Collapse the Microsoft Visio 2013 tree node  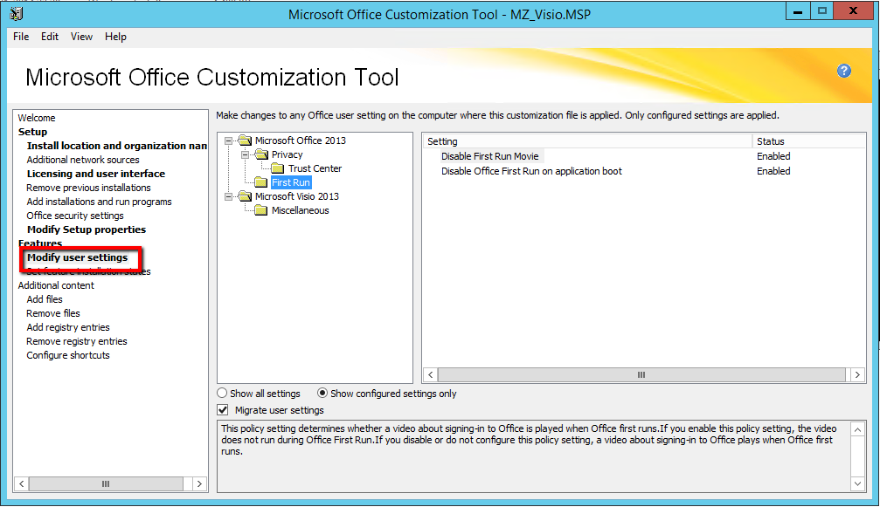click(x=229, y=196)
